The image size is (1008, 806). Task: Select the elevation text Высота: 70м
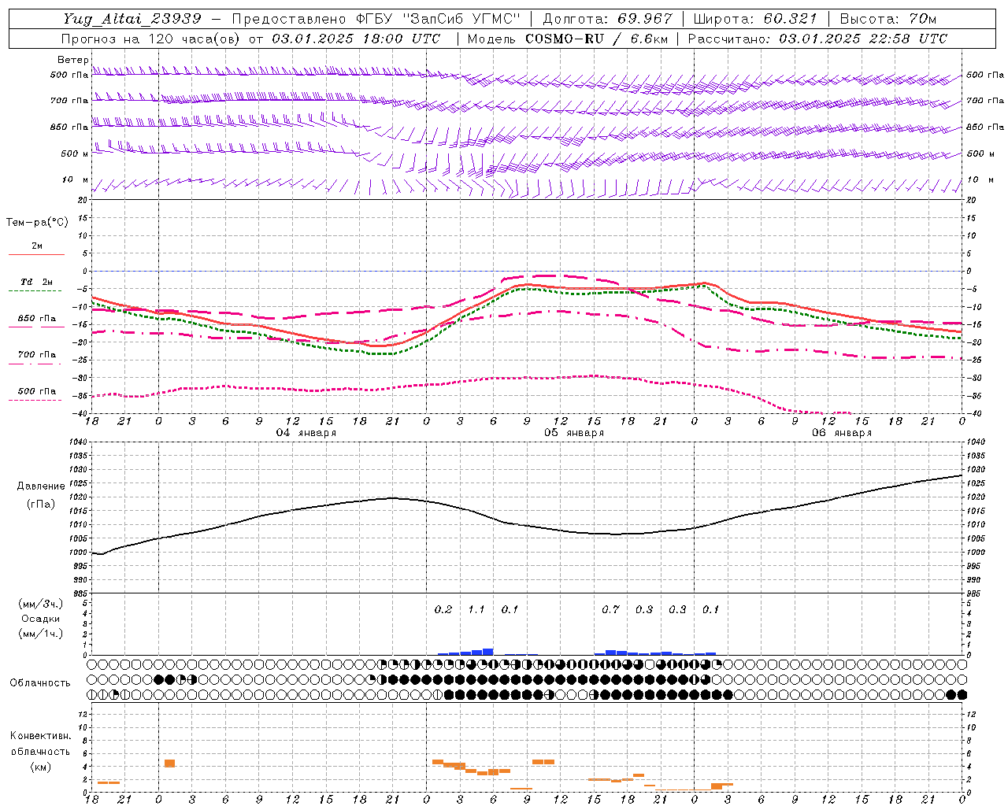pyautogui.click(x=888, y=19)
